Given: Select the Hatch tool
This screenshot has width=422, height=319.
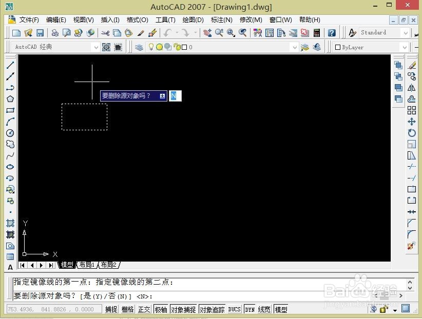Looking at the screenshot, I should (10, 223).
